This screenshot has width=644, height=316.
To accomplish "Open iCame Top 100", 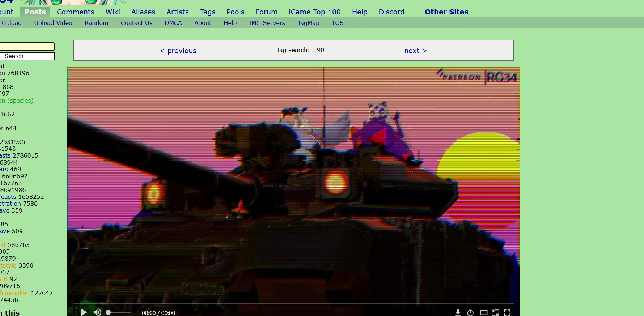I will pyautogui.click(x=315, y=12).
